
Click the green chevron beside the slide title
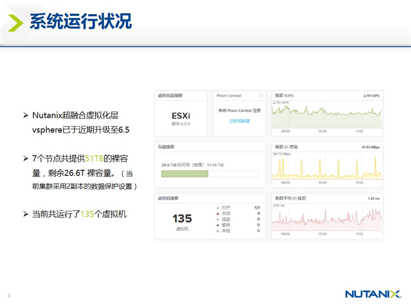(15, 23)
